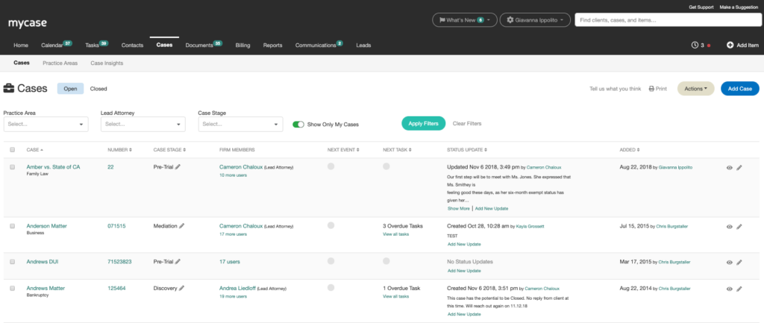Expand the Practice Area dropdown
The image size is (764, 323).
point(46,125)
